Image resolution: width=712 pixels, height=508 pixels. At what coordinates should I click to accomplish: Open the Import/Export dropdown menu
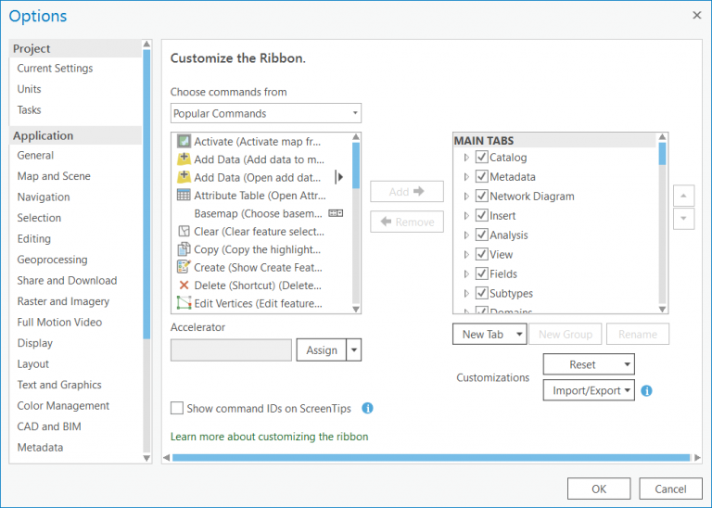588,391
